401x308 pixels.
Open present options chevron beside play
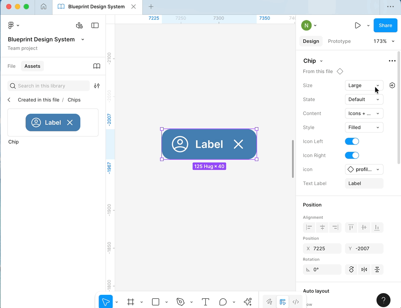click(368, 25)
